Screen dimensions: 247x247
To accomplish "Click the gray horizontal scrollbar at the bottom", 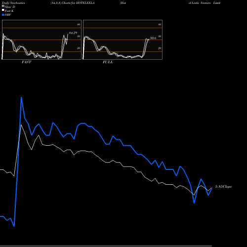I will [x=106, y=246].
